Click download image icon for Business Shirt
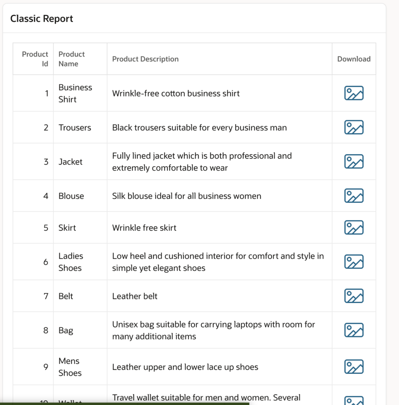The width and height of the screenshot is (399, 405). click(354, 93)
